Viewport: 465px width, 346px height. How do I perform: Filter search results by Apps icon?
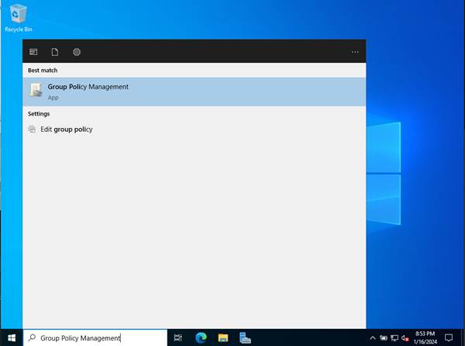pos(33,52)
